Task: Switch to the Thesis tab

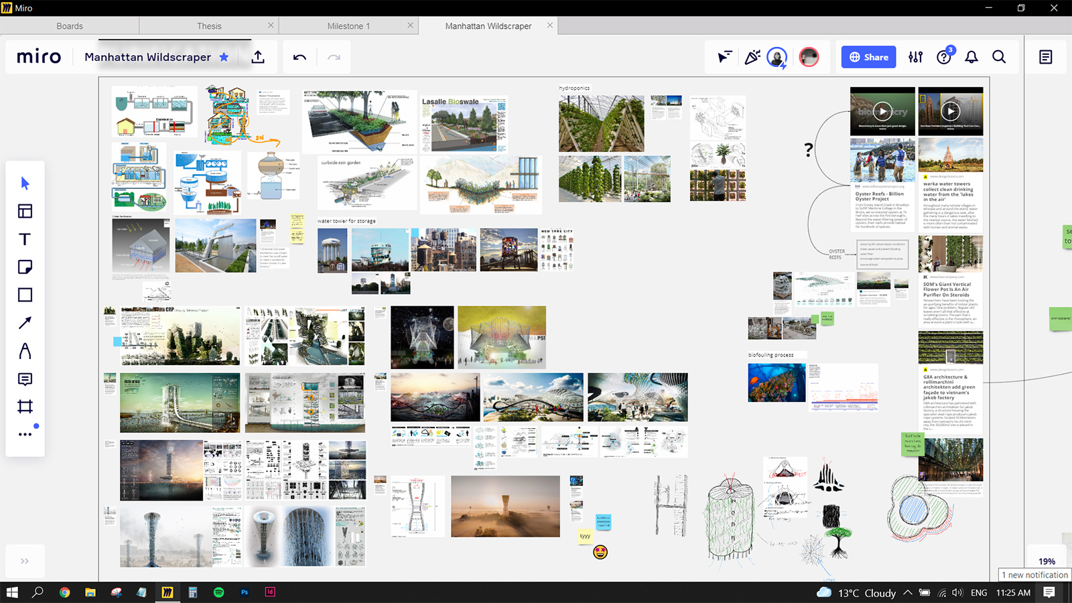Action: tap(209, 25)
